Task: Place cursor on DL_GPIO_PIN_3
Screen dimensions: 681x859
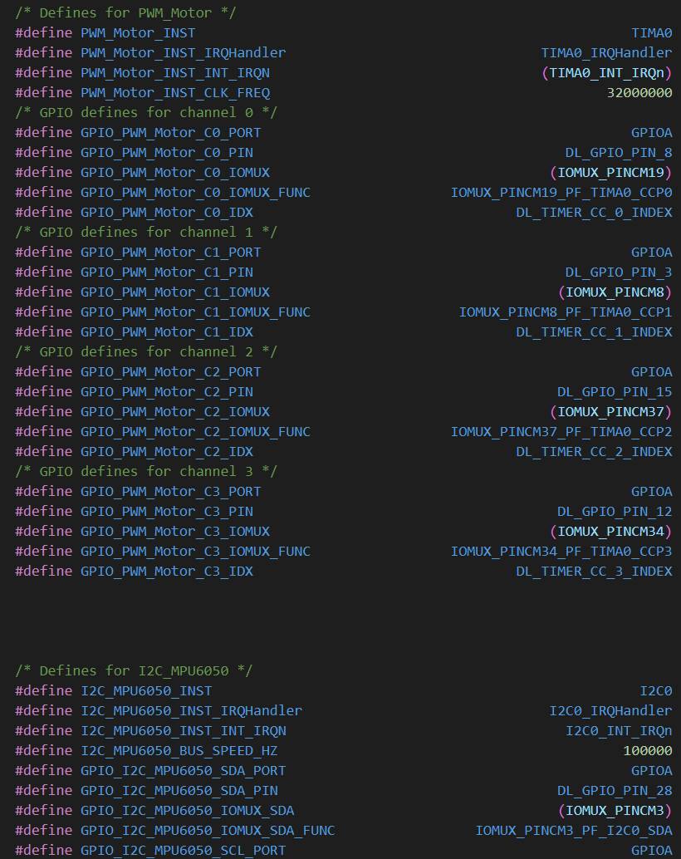Action: coord(618,272)
